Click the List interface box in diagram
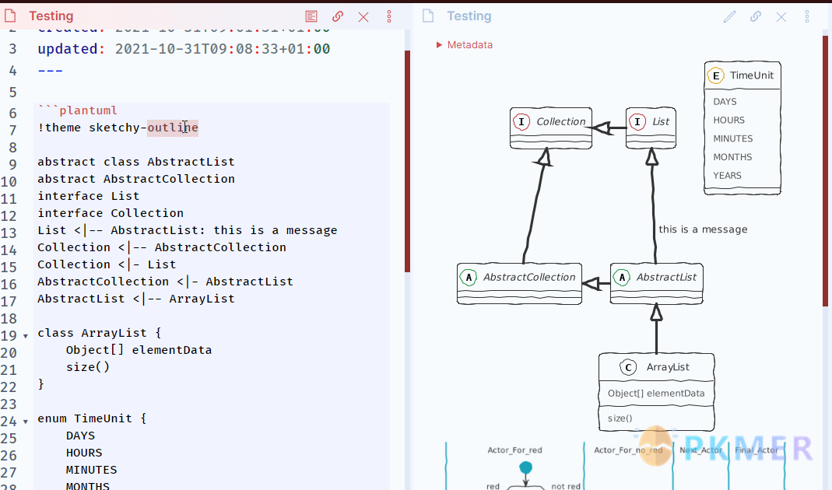The height and width of the screenshot is (490, 832). tap(651, 128)
